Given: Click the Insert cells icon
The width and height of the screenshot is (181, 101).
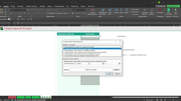Looking at the screenshot, I should click(116, 10).
